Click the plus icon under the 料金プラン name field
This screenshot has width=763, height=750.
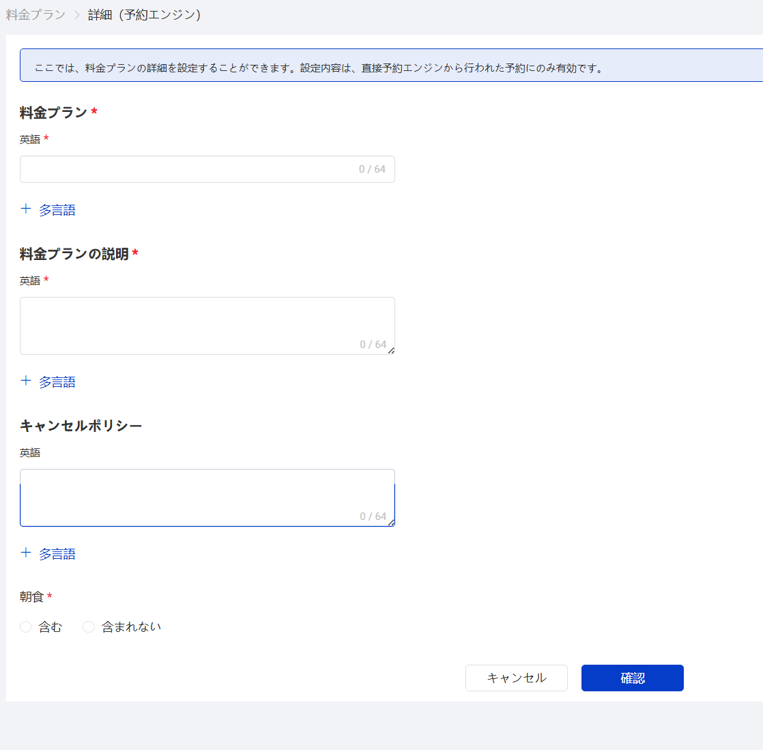pyautogui.click(x=26, y=209)
